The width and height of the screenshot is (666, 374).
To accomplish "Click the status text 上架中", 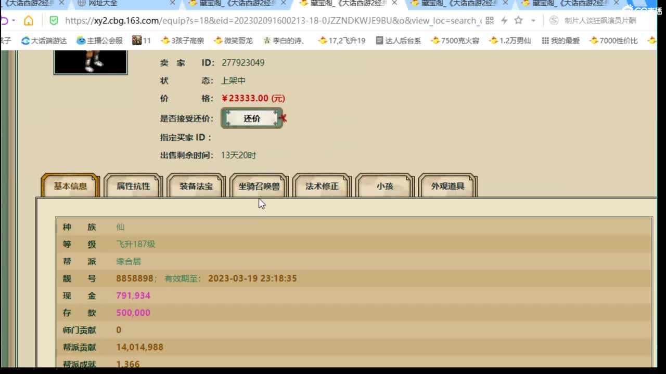I will coord(233,81).
